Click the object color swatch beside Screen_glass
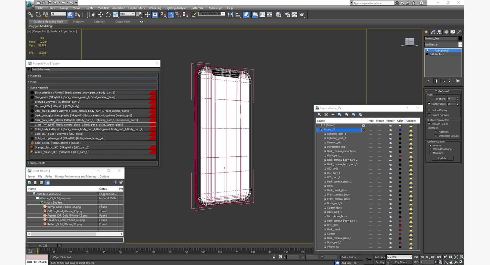The image size is (490, 265). point(460,38)
